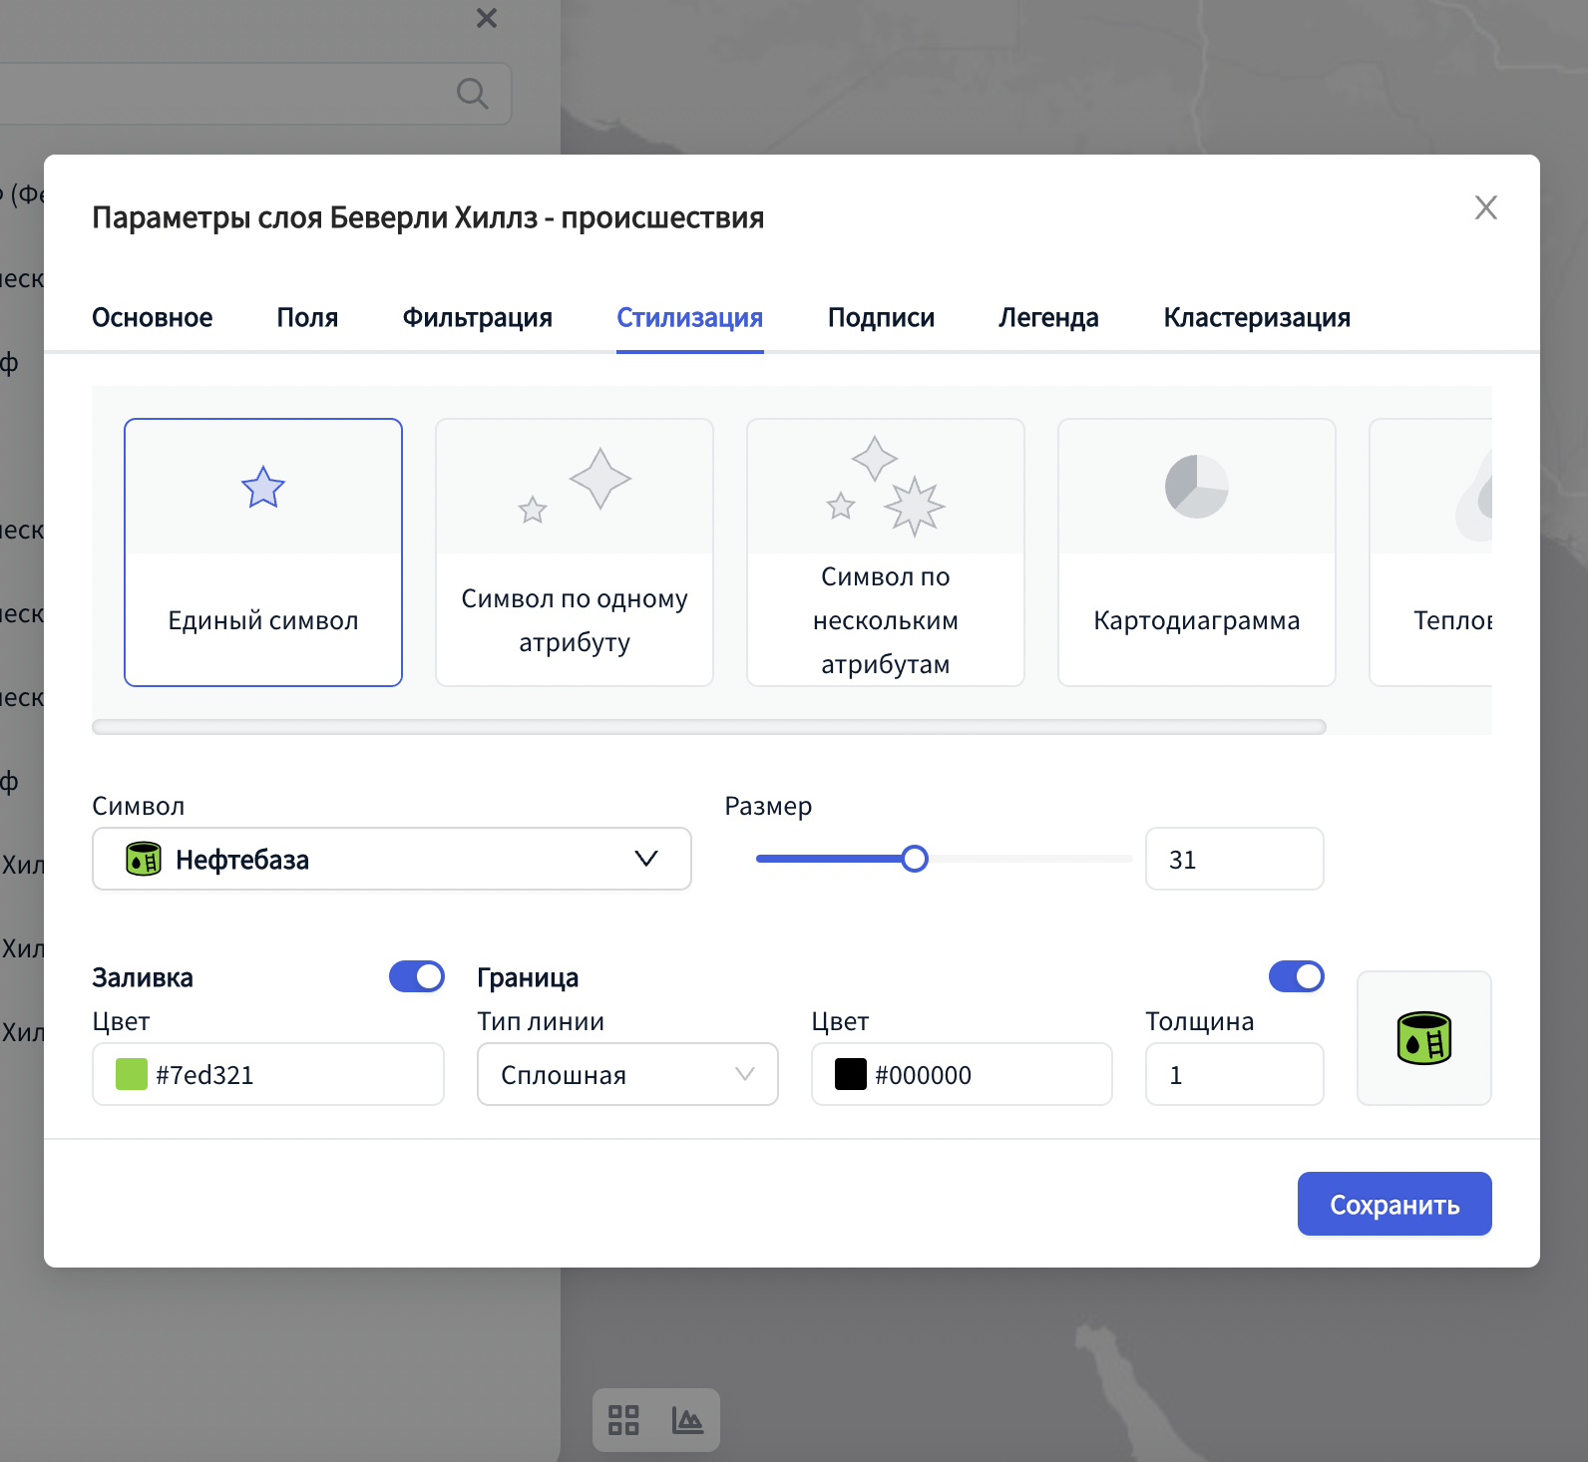Open the chart icon below map
The image size is (1588, 1462).
[x=687, y=1420]
